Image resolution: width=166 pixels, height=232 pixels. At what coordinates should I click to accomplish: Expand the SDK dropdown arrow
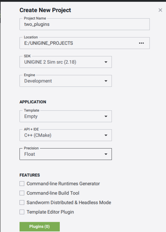pos(106,62)
